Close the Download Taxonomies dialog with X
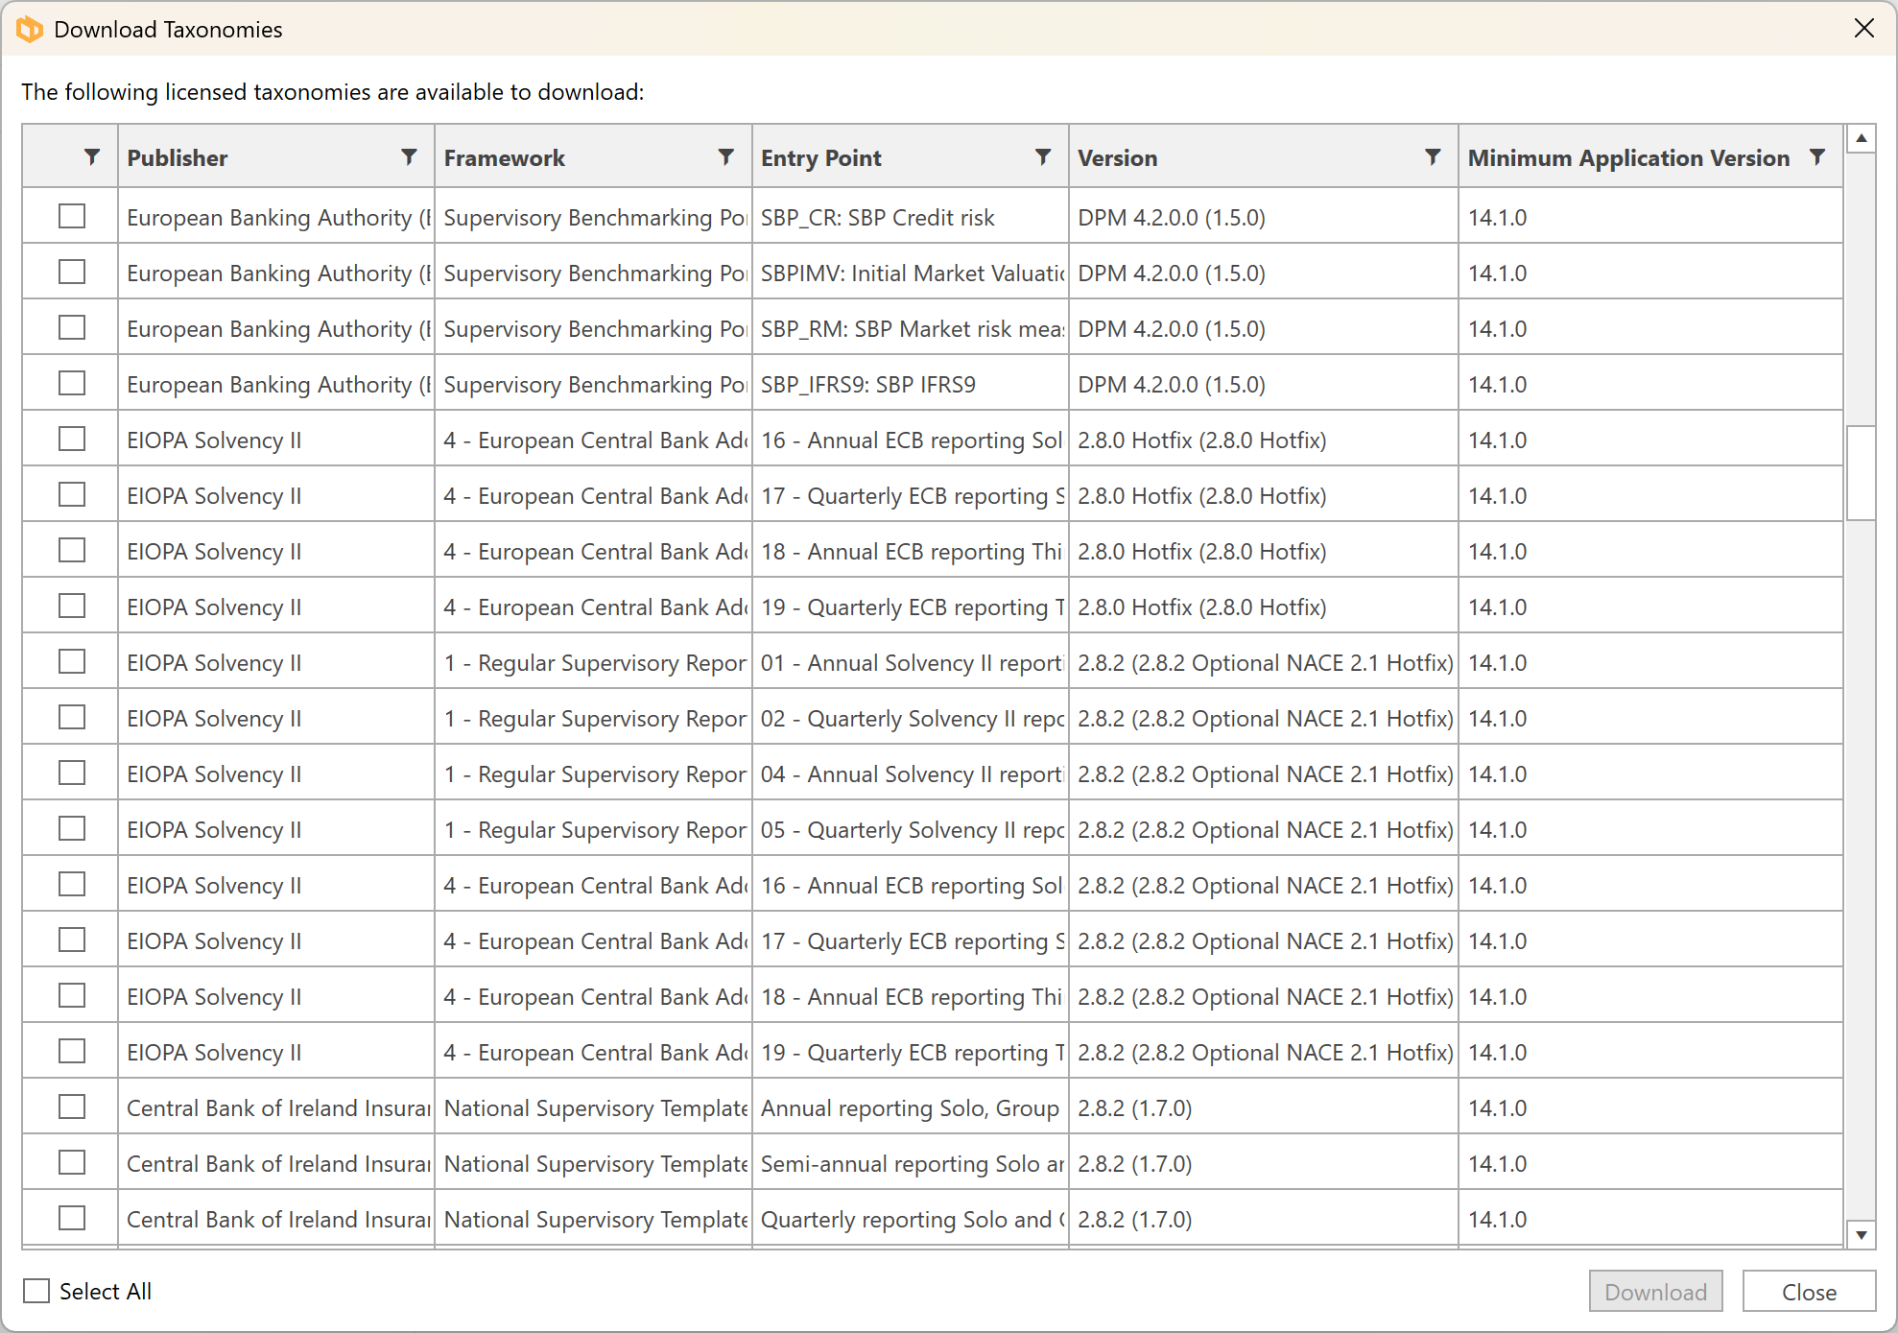The width and height of the screenshot is (1898, 1333). 1863,29
